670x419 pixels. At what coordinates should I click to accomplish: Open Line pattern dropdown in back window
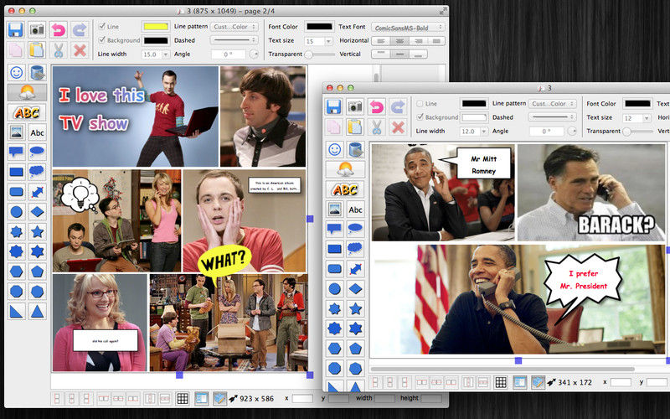click(234, 27)
